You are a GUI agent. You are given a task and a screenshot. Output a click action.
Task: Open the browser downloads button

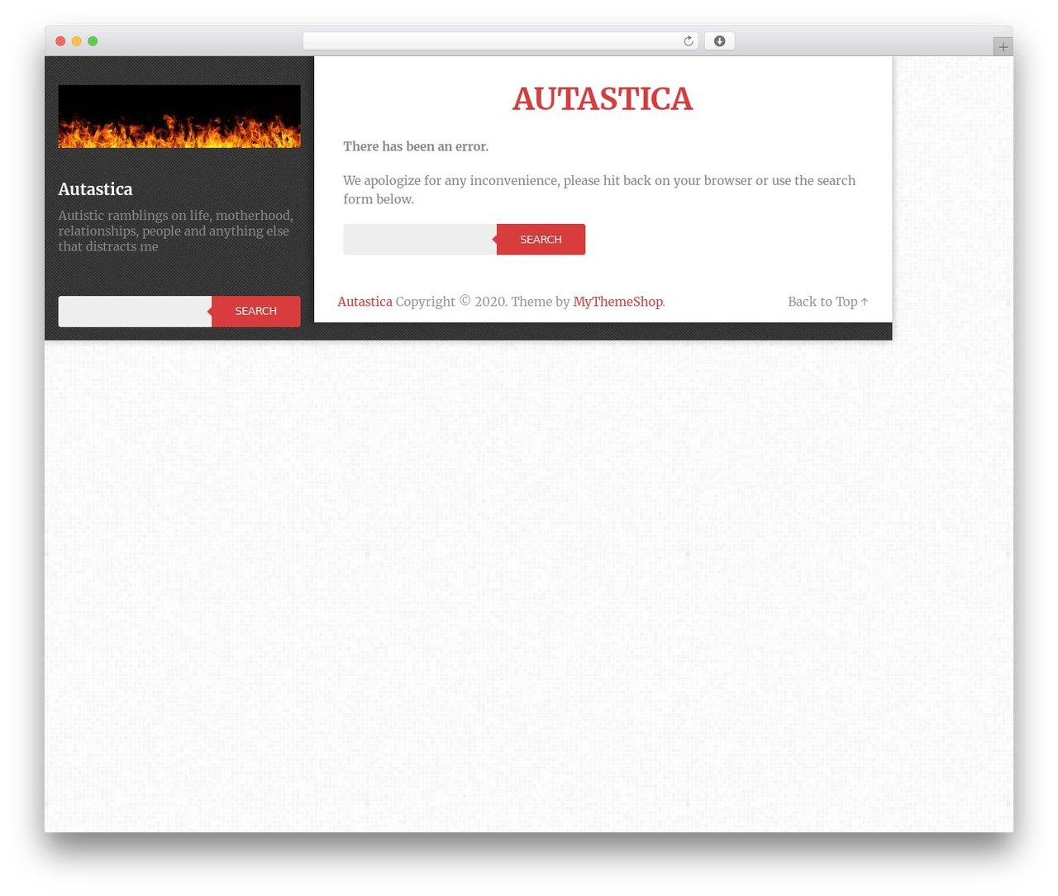[719, 41]
